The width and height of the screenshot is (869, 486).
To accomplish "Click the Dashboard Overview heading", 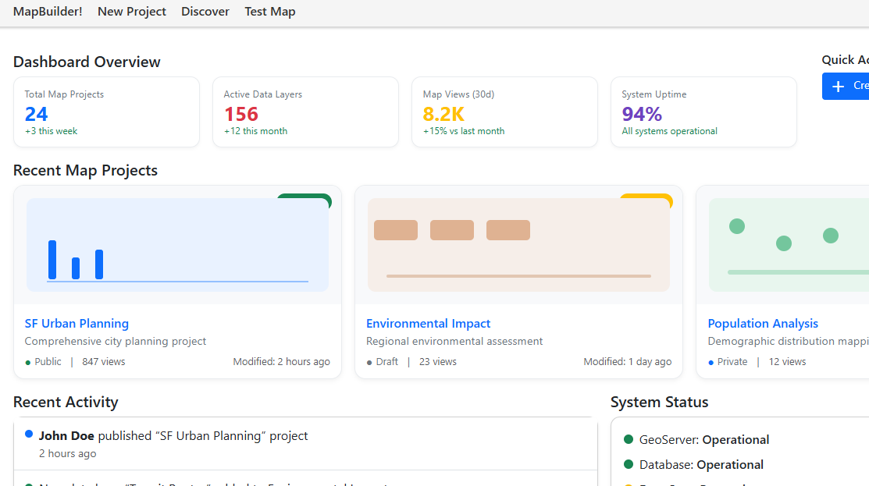I will click(87, 62).
